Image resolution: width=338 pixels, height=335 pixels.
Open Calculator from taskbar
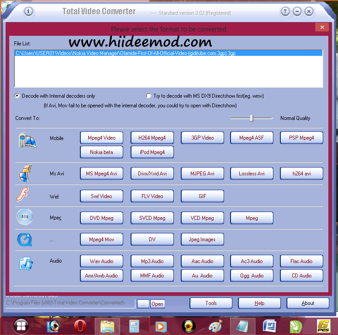point(134,326)
